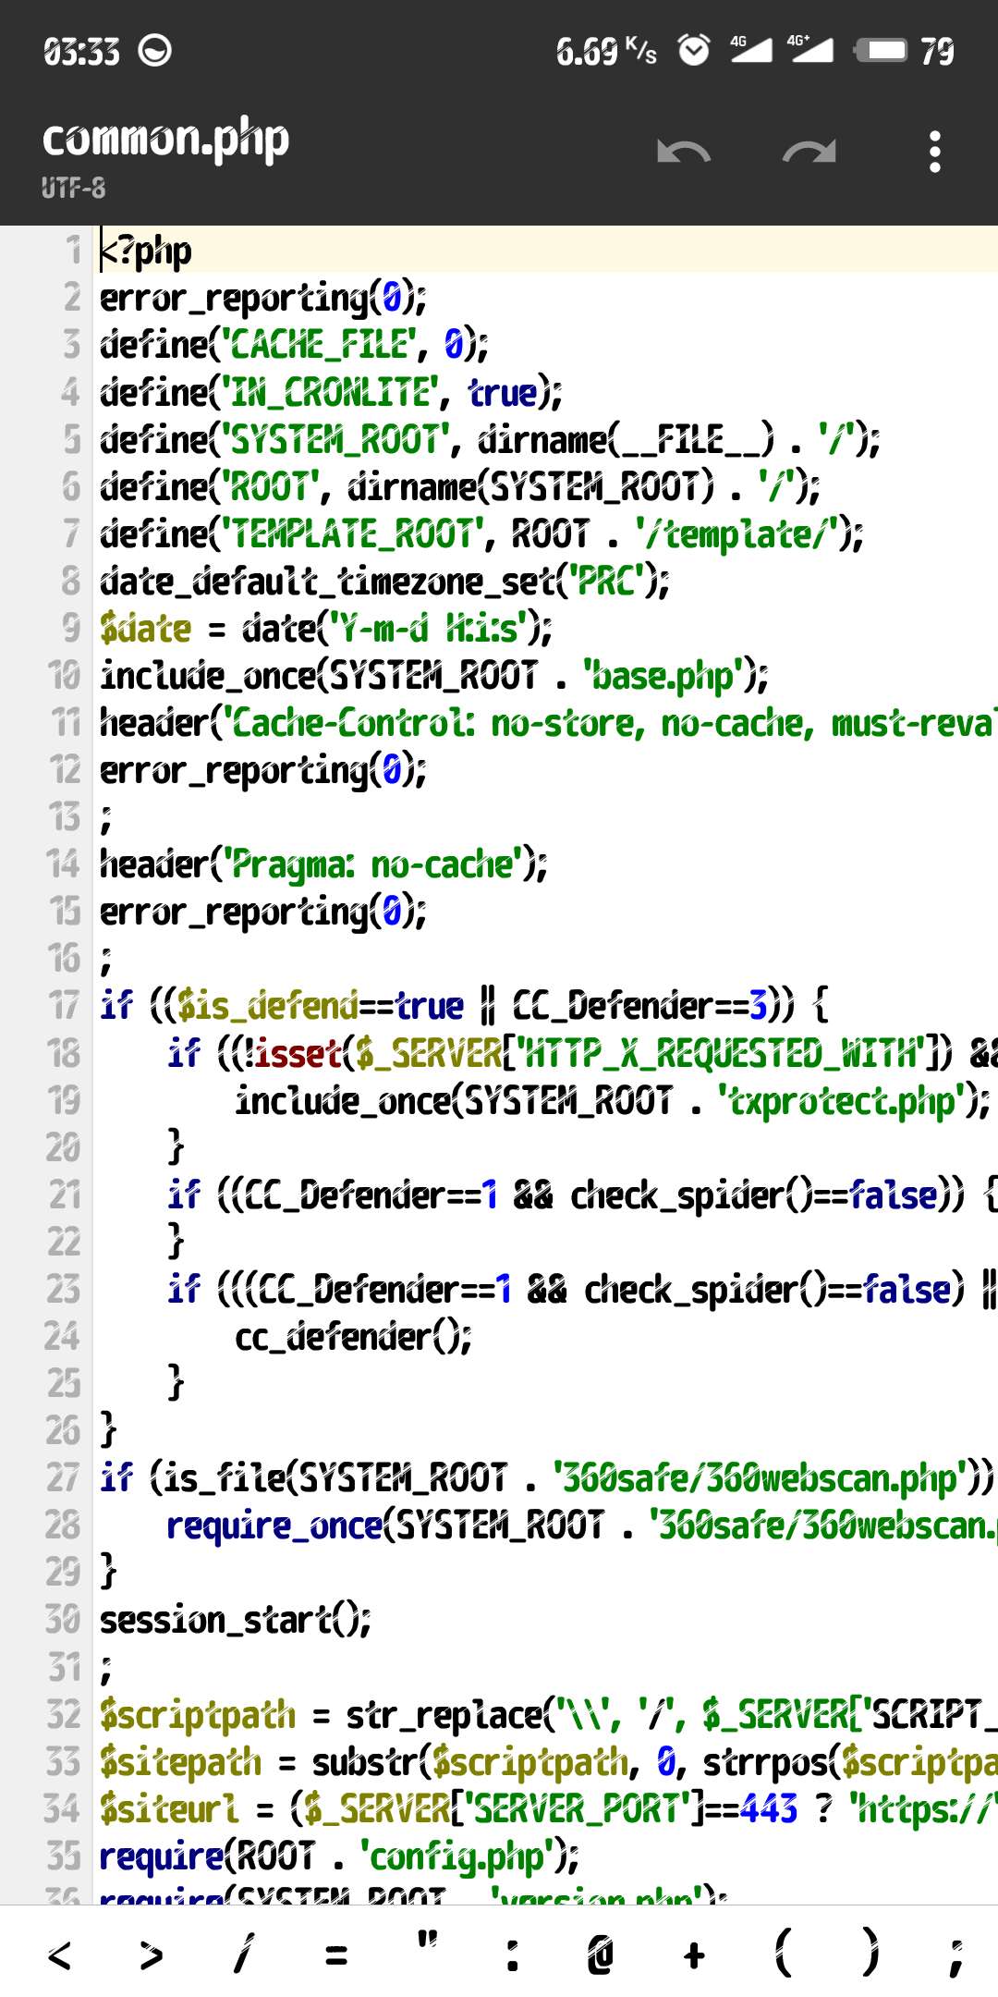Insert forward slash from shortcut bar
Image resolution: width=998 pixels, height=1997 pixels.
pyautogui.click(x=242, y=1954)
